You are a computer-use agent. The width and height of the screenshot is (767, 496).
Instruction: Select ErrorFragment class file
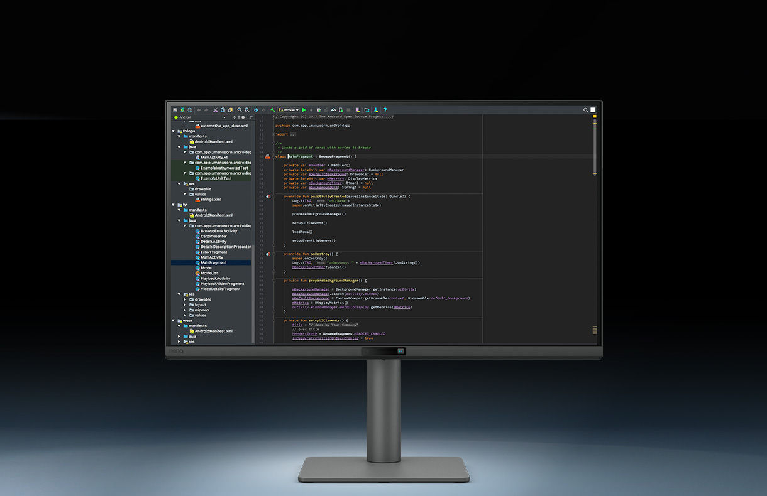tap(211, 252)
